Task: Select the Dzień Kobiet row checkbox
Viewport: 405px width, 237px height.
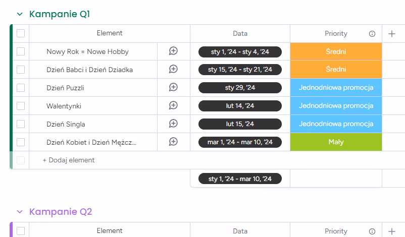Action: [x=21, y=142]
